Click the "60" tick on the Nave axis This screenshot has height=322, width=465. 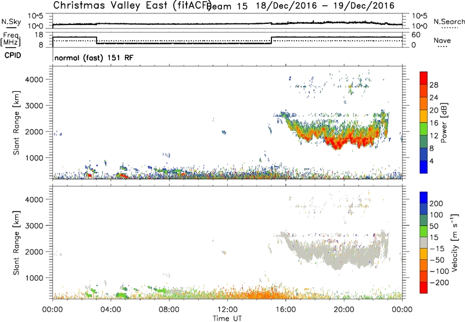(416, 35)
